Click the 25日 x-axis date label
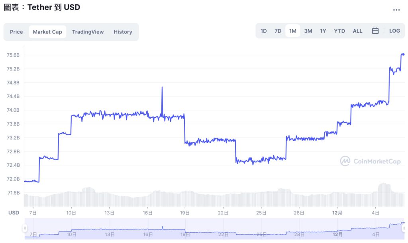Screen dimensions: 408x243 (261, 213)
